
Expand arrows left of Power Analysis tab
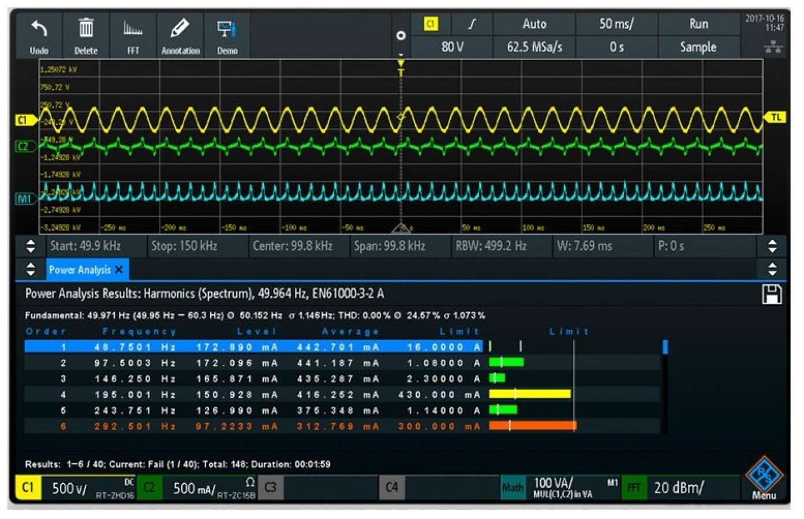point(31,269)
